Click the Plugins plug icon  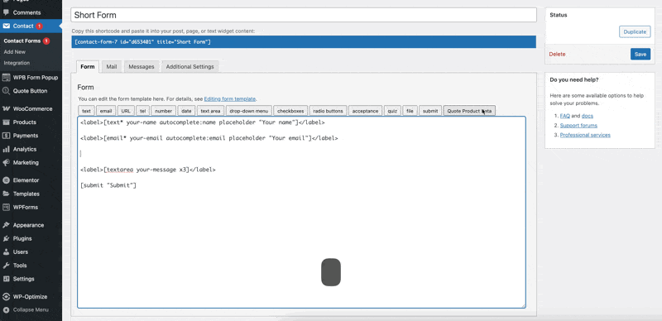(6, 238)
